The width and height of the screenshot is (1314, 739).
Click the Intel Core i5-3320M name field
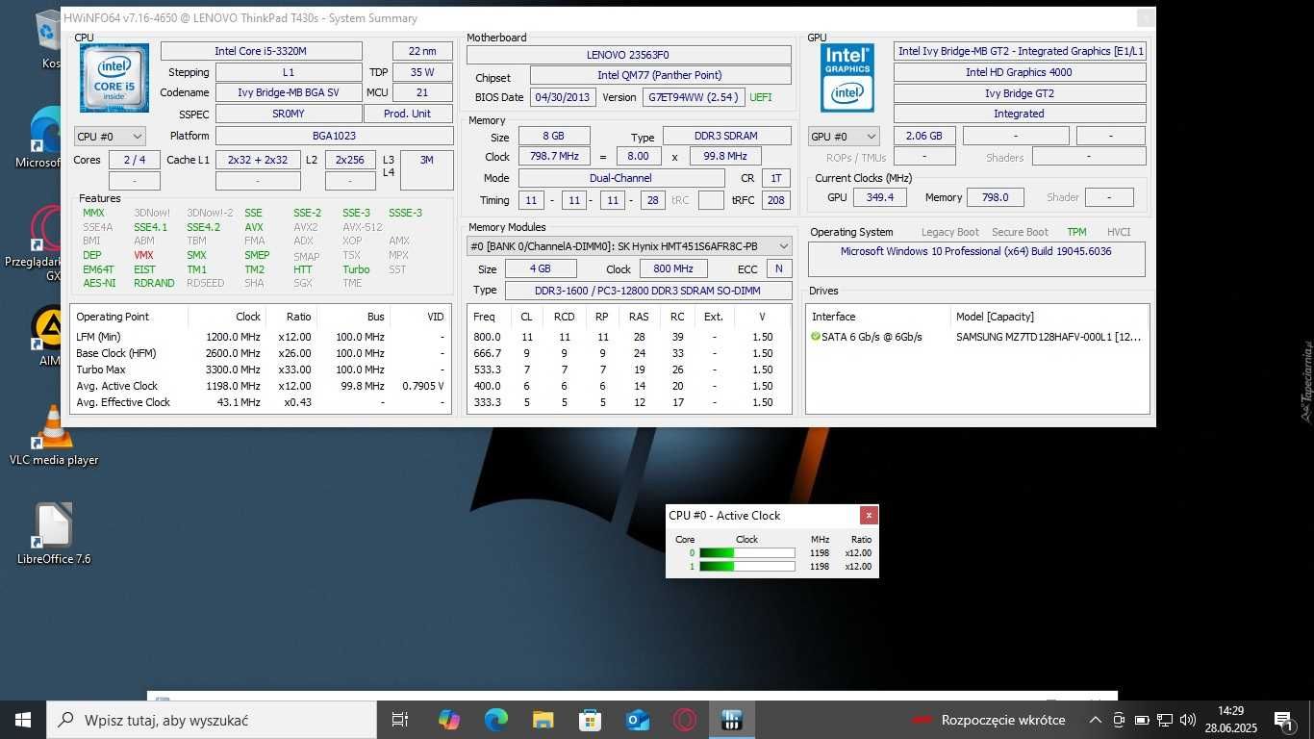[x=262, y=51]
